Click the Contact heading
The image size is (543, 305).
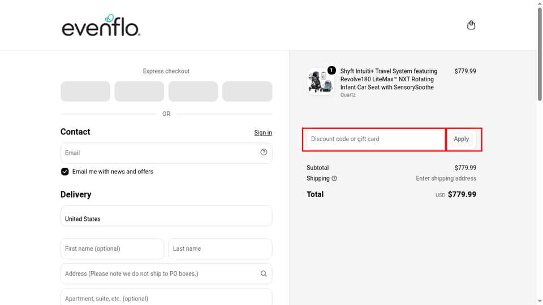(75, 132)
